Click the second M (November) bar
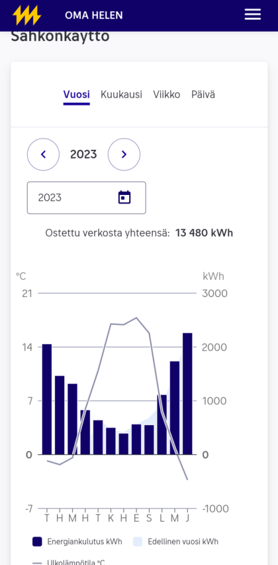The height and width of the screenshot is (565, 278). coord(175,408)
